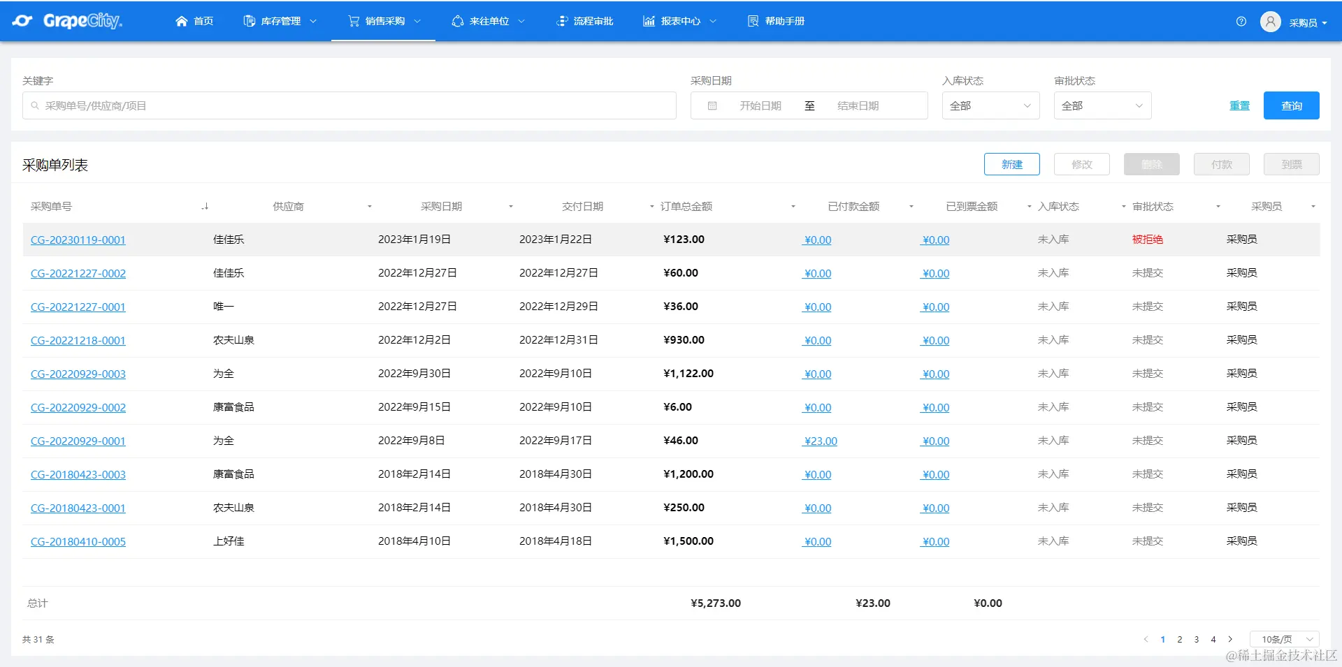Expand the 审批状态 filter dropdown
Image resolution: width=1342 pixels, height=667 pixels.
[1102, 106]
